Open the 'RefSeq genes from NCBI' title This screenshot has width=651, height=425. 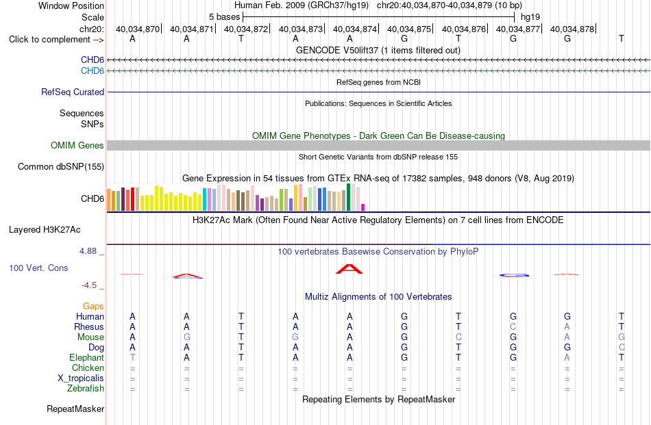point(378,82)
